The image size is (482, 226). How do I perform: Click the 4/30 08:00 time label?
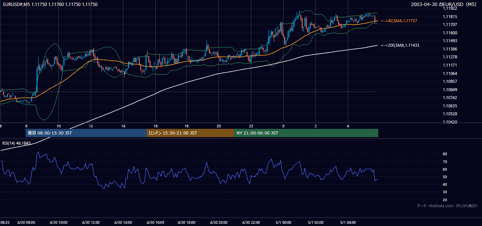(26, 222)
